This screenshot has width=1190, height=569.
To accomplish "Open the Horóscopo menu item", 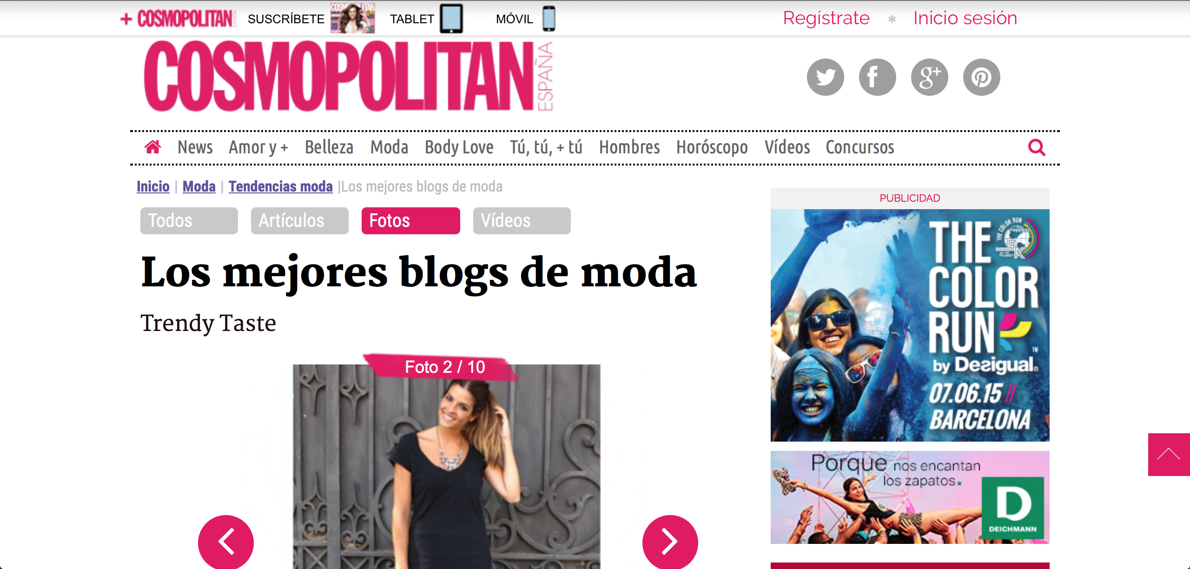I will tap(712, 147).
